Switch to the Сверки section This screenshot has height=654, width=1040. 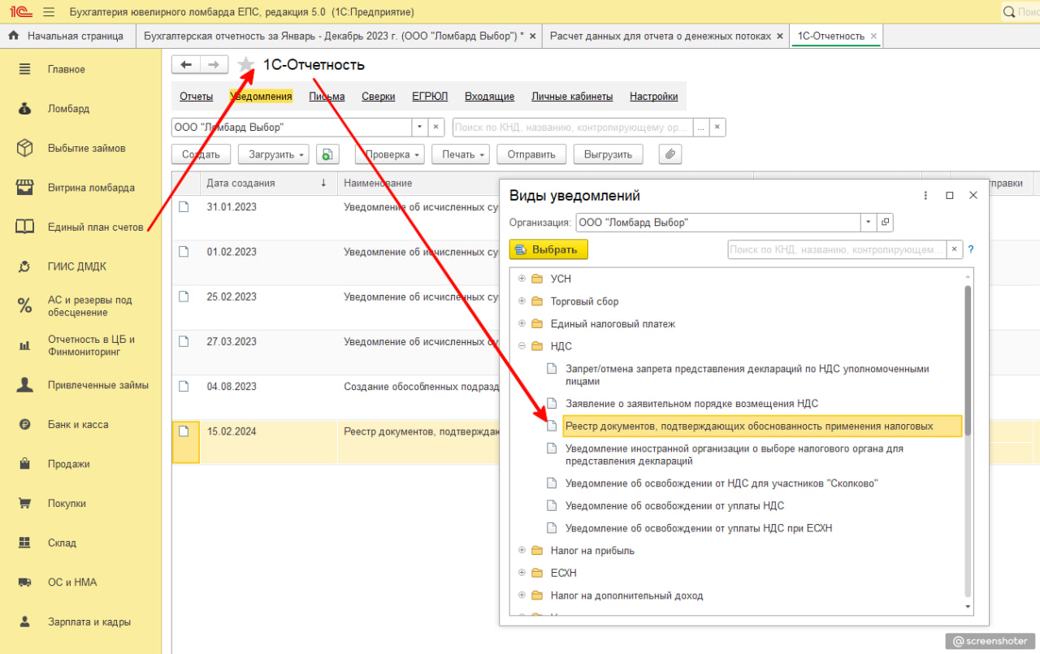click(x=379, y=96)
